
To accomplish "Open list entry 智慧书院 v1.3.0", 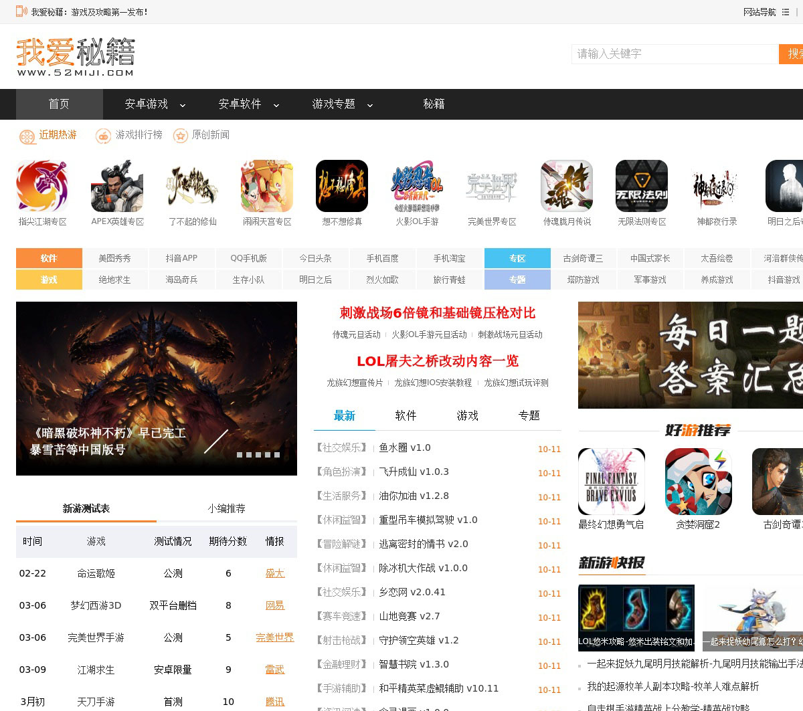I will [x=414, y=664].
